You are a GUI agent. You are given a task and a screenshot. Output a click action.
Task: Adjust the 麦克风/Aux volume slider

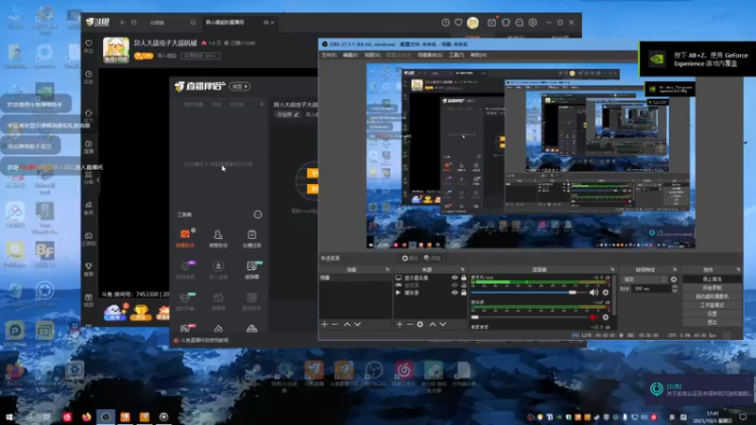tap(529, 293)
